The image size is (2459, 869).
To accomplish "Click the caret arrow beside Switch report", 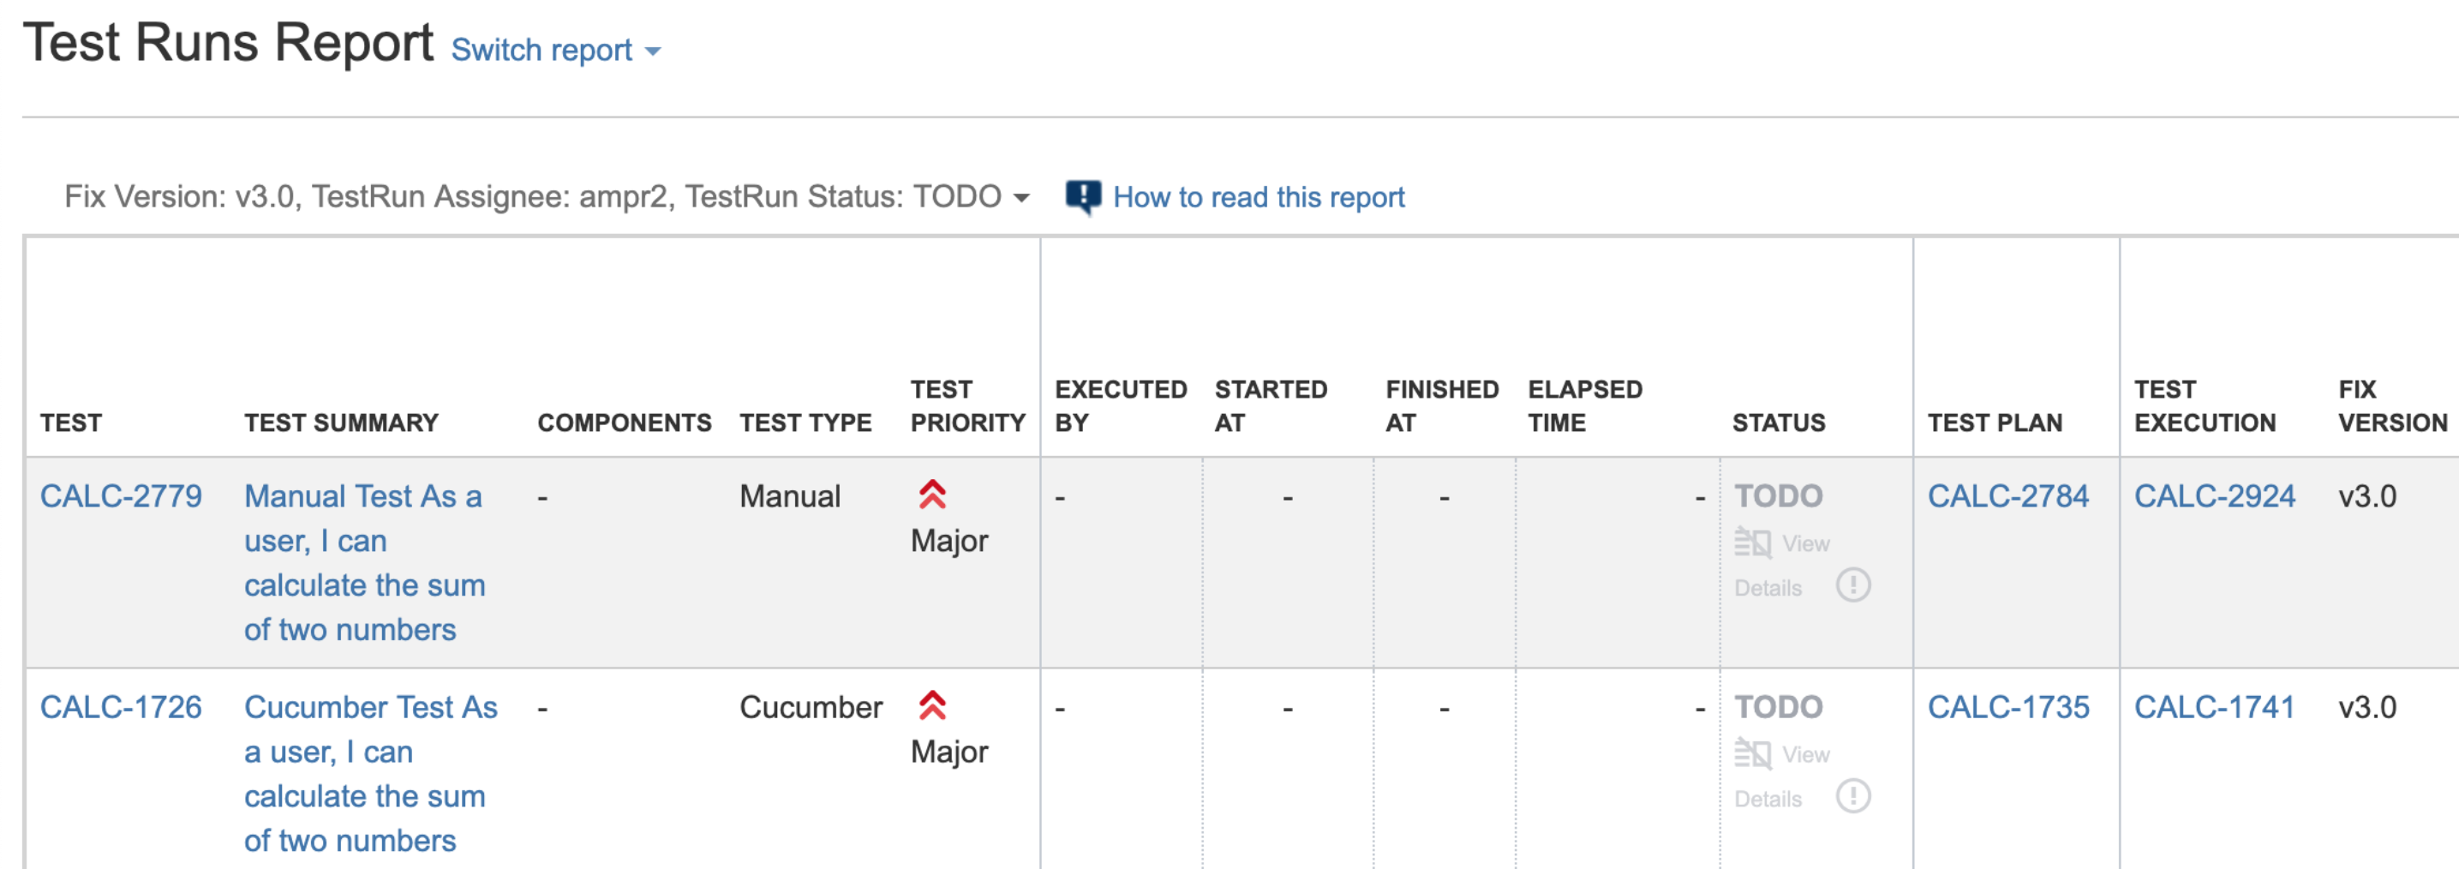I will pyautogui.click(x=653, y=51).
